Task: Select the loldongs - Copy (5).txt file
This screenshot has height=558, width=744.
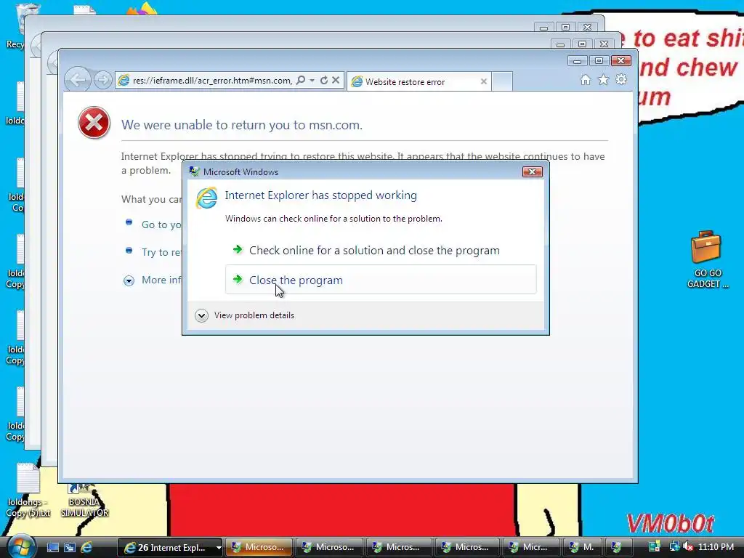Action: (x=28, y=490)
